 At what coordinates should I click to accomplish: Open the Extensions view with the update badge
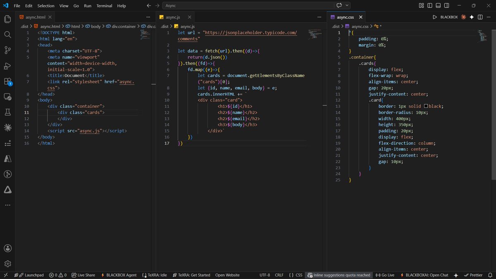coord(7,81)
